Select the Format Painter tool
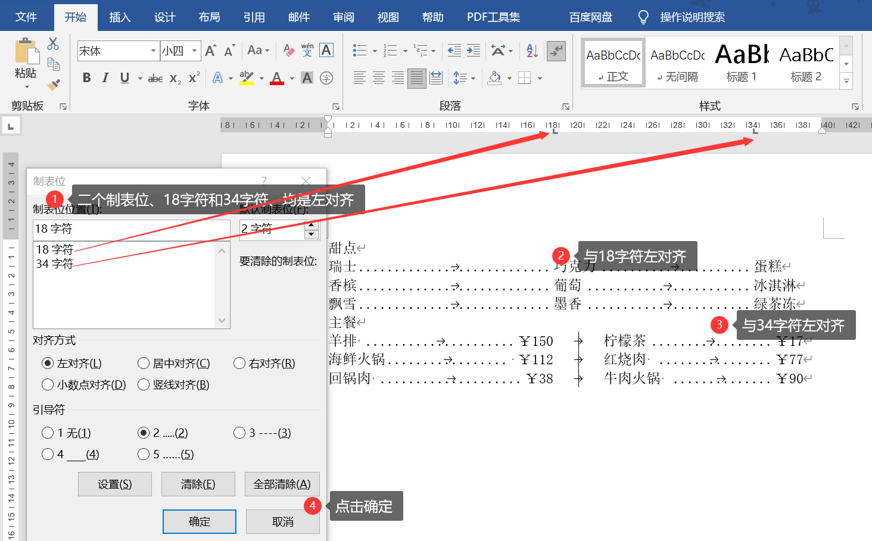This screenshot has width=872, height=541. pos(52,85)
